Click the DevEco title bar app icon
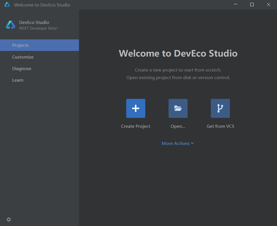 [x=7, y=5]
